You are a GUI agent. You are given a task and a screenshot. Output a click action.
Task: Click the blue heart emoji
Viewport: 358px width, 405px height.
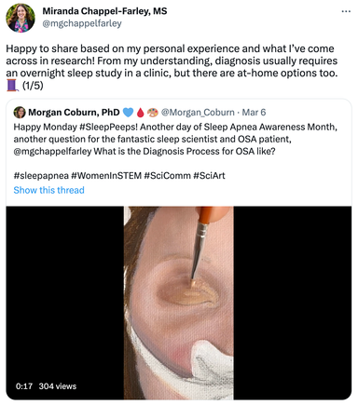[x=128, y=113]
